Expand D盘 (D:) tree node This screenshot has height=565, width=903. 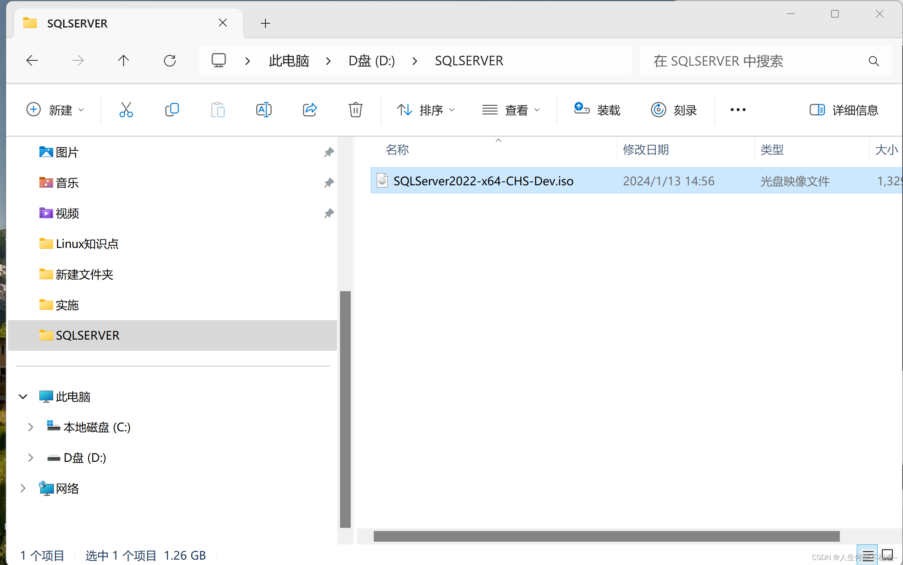(31, 458)
